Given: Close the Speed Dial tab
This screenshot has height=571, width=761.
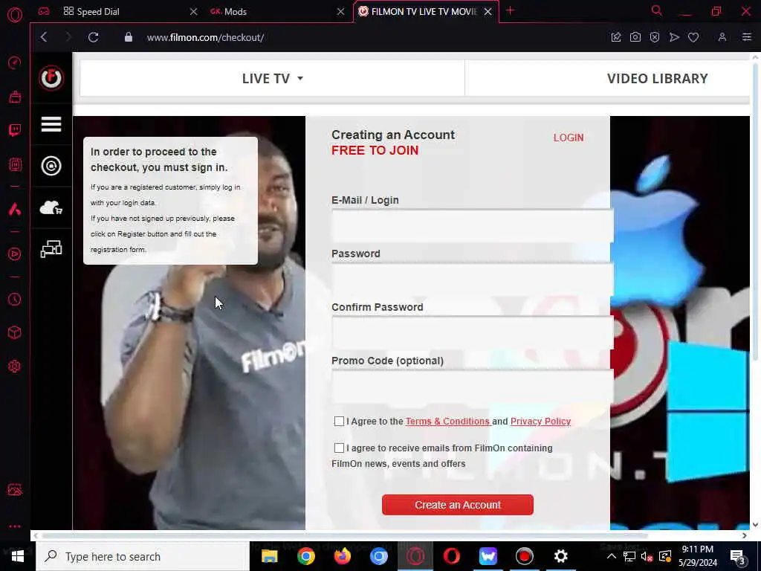Looking at the screenshot, I should click(193, 12).
